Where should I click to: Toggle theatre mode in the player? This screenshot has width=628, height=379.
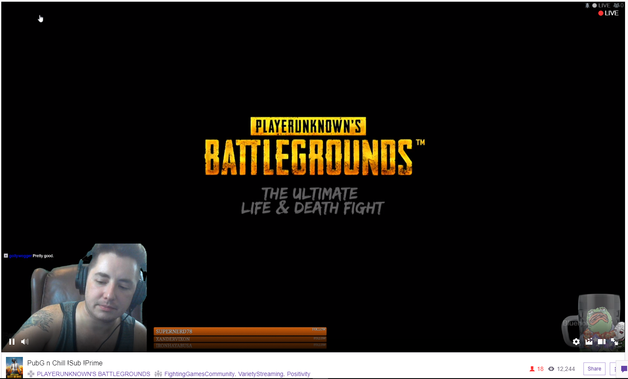(x=602, y=341)
